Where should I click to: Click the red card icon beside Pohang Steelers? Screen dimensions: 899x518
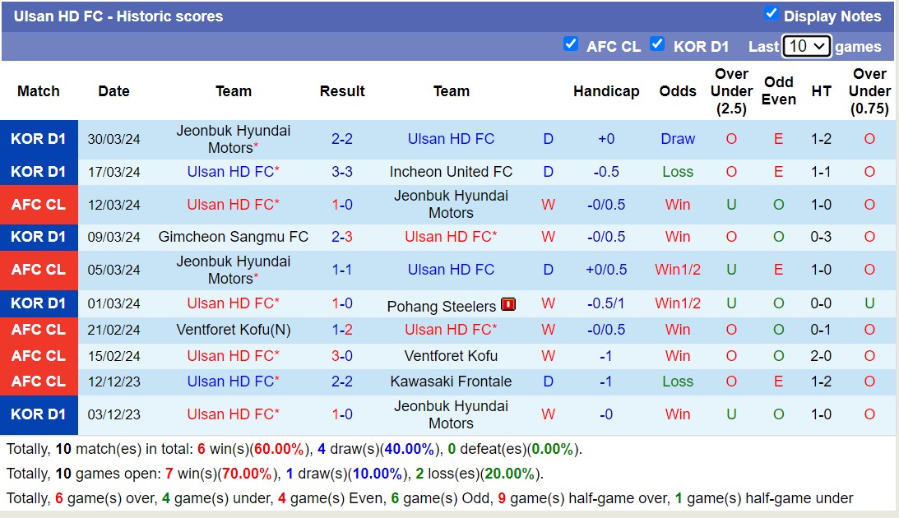(x=508, y=303)
